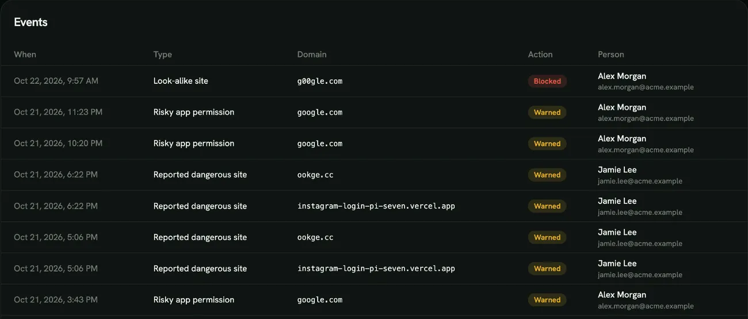Select the 6:22 PM timestamp of the ookge.cc row
Viewport: 748px width, 319px height.
56,175
